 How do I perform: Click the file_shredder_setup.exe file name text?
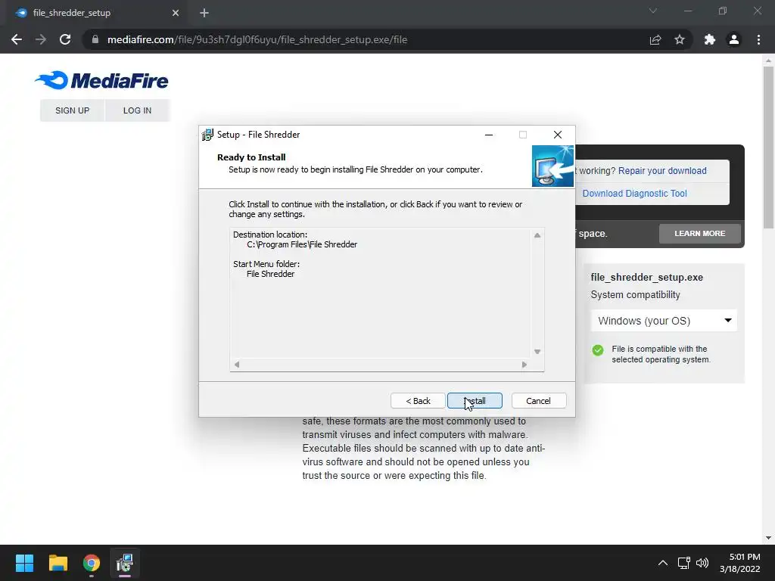coord(646,277)
